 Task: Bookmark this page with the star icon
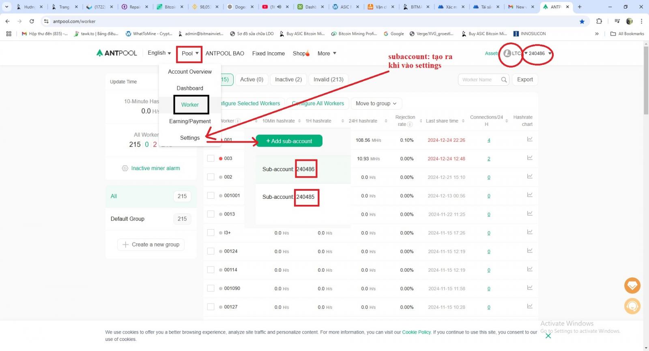coord(582,21)
